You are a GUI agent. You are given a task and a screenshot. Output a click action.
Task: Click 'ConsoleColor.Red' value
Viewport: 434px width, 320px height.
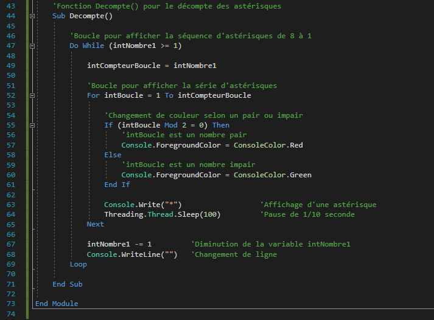[x=268, y=145]
